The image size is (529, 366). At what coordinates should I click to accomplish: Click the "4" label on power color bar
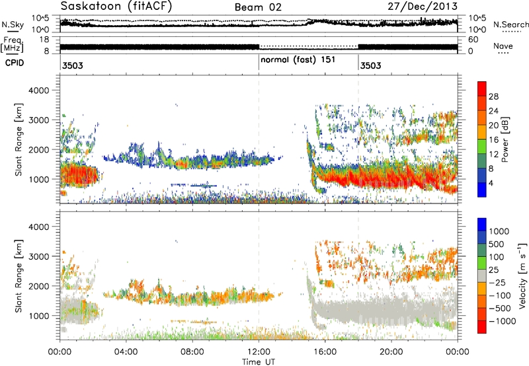[x=491, y=184]
